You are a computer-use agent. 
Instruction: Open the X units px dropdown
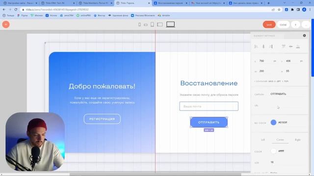pyautogui.click(x=275, y=61)
